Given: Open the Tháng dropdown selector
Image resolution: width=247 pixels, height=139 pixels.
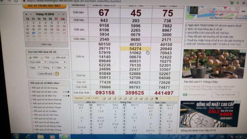Looking at the screenshot, I should (x=48, y=68).
